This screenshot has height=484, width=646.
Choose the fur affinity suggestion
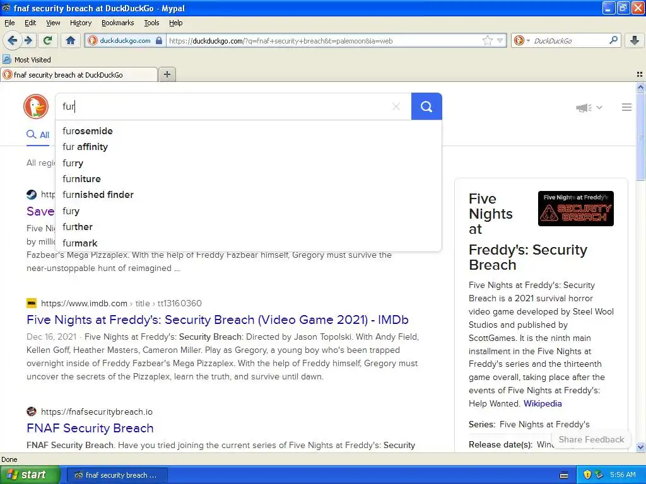click(x=249, y=147)
